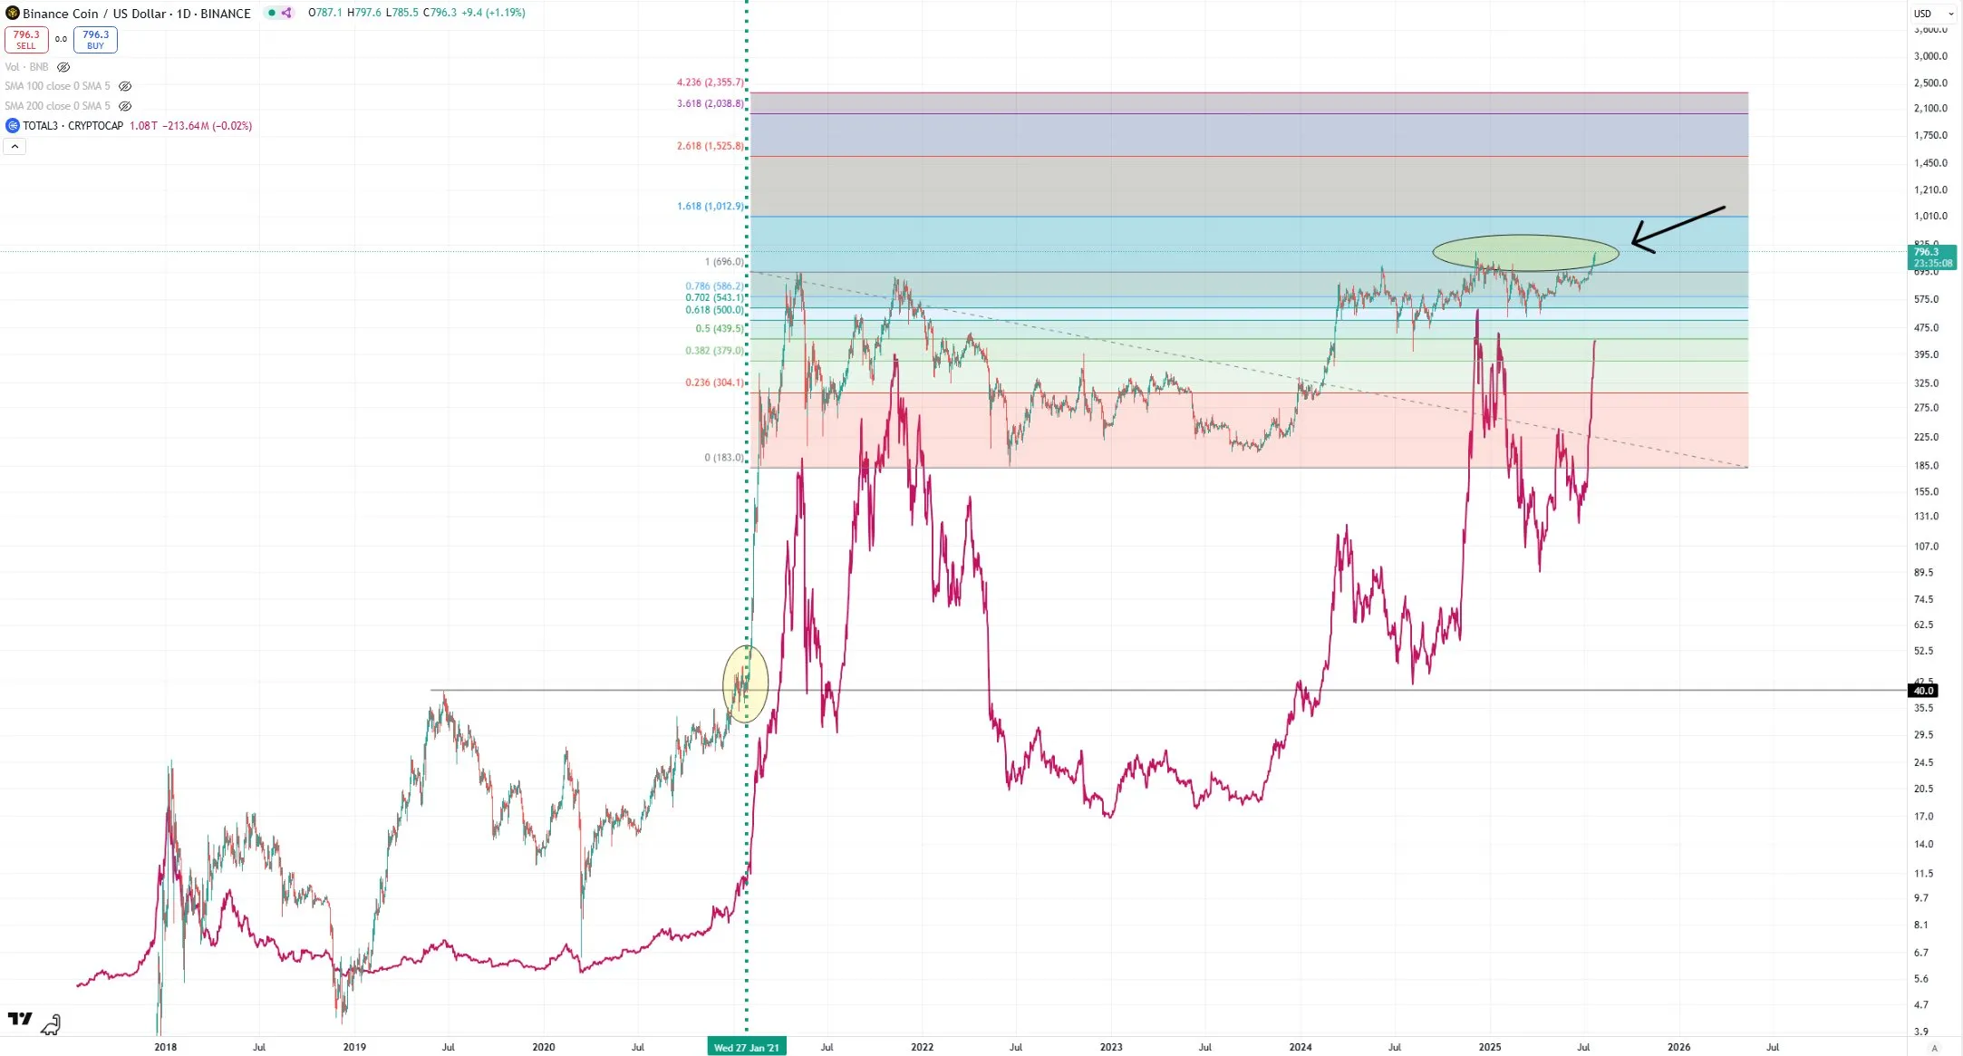This screenshot has height=1056, width=1963.
Task: Click the dinosaur mascot icon near the logo
Action: click(52, 1023)
